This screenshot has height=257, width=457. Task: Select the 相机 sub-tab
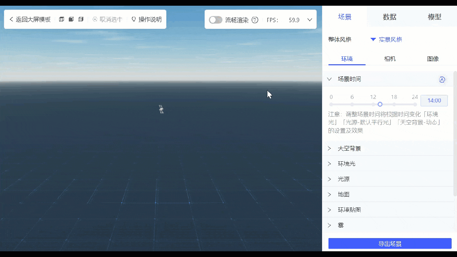[390, 59]
